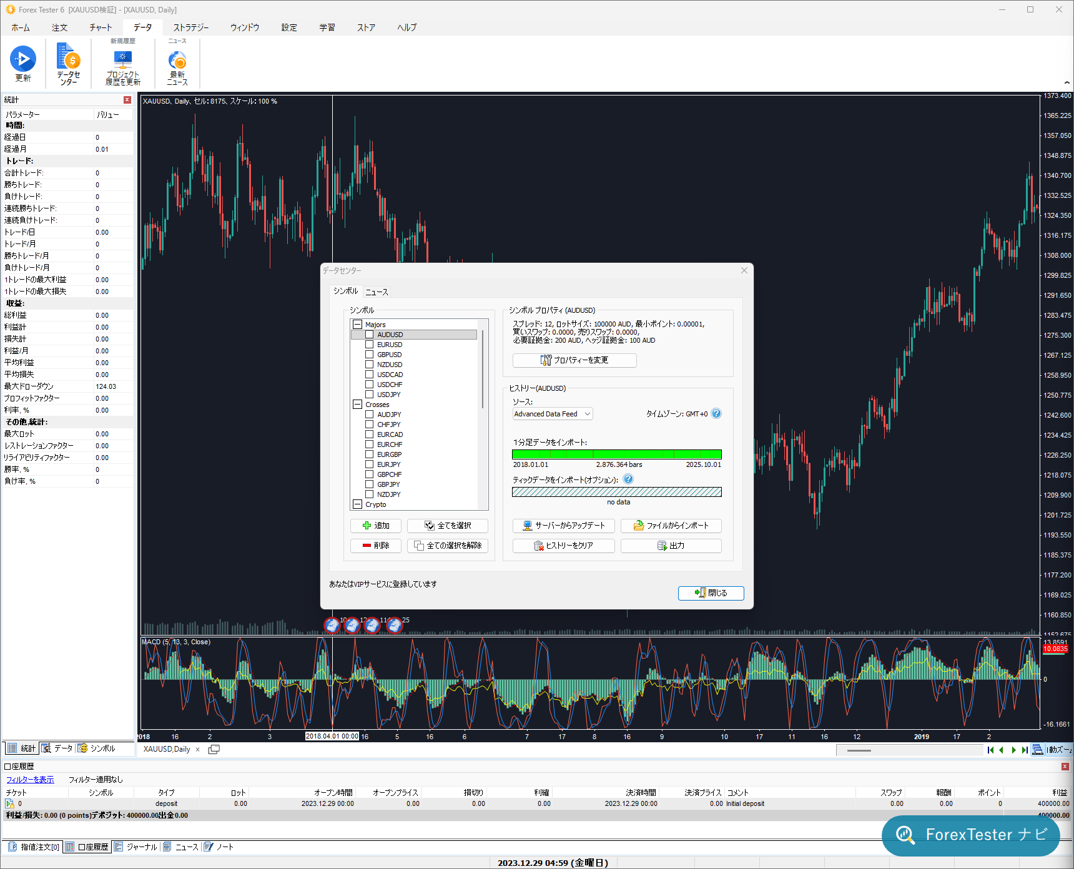Click the hatched tick data progress bar
The width and height of the screenshot is (1074, 869).
coord(617,492)
